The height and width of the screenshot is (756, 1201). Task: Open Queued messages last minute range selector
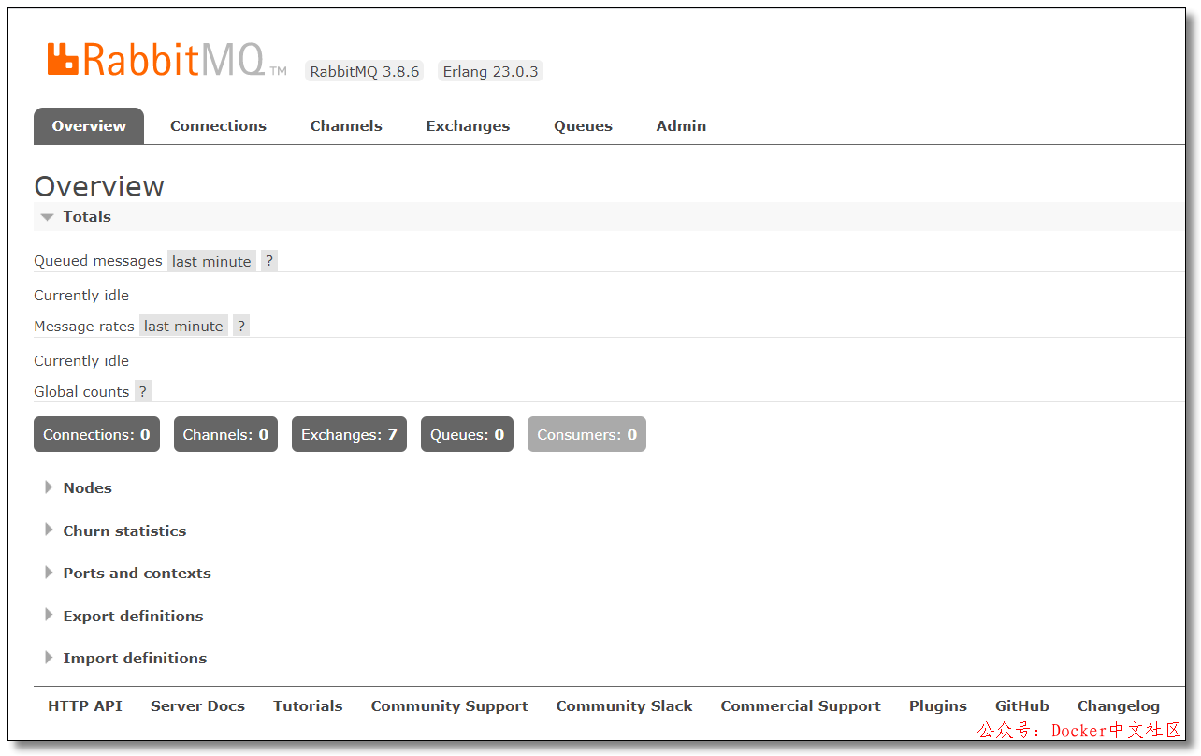[211, 261]
